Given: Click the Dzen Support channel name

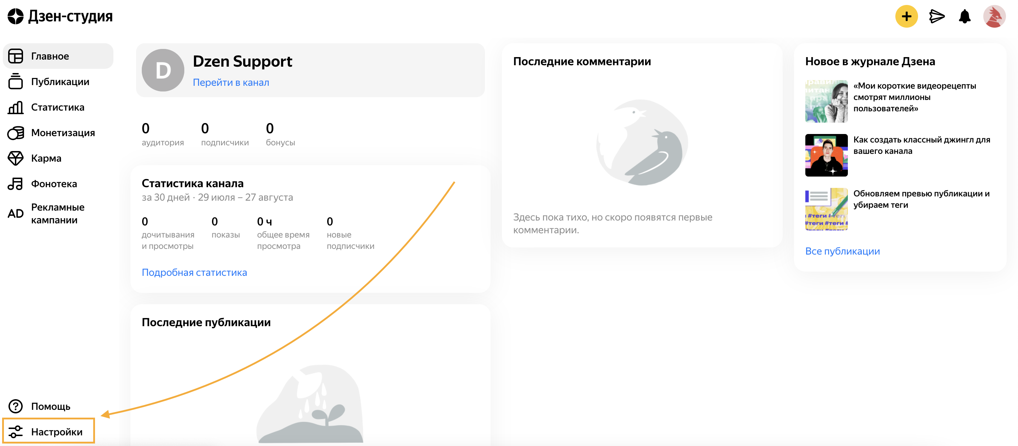Looking at the screenshot, I should [242, 61].
